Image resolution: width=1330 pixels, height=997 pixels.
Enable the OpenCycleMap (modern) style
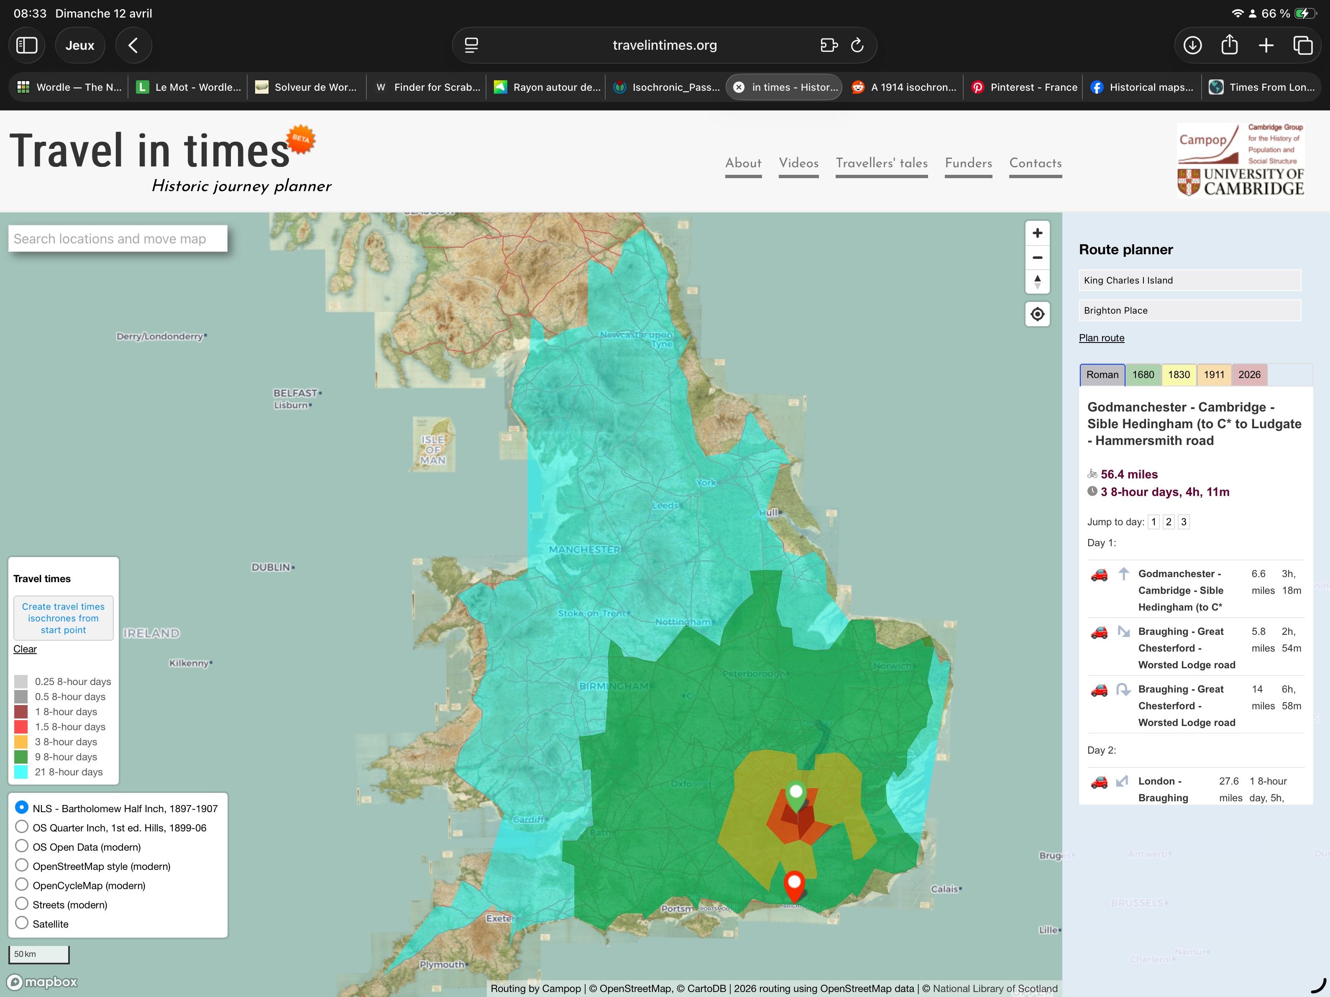[22, 885]
